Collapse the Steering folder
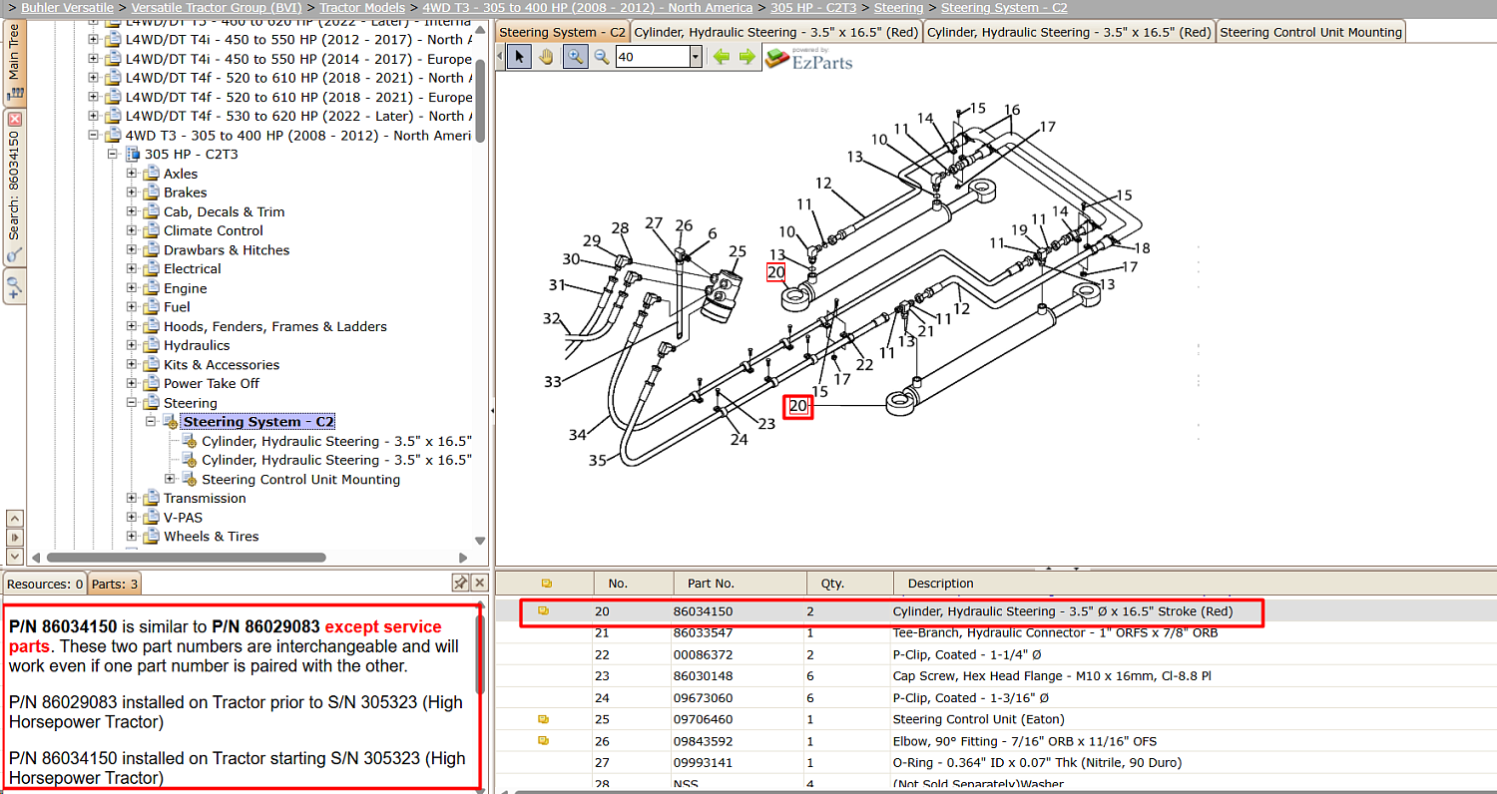 click(132, 403)
